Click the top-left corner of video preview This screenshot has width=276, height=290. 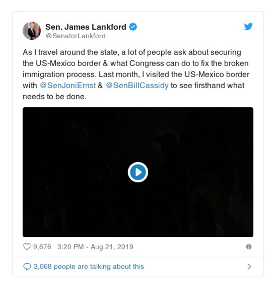(x=26, y=110)
